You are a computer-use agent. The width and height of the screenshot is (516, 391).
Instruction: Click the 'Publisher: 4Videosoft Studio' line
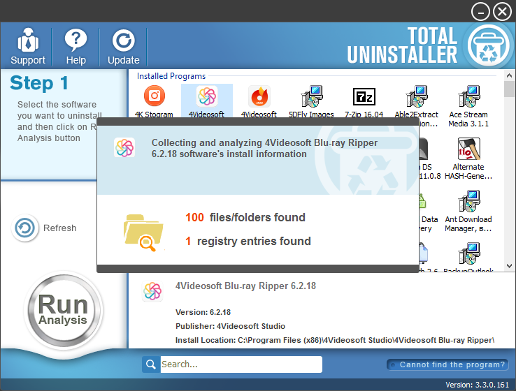(230, 326)
